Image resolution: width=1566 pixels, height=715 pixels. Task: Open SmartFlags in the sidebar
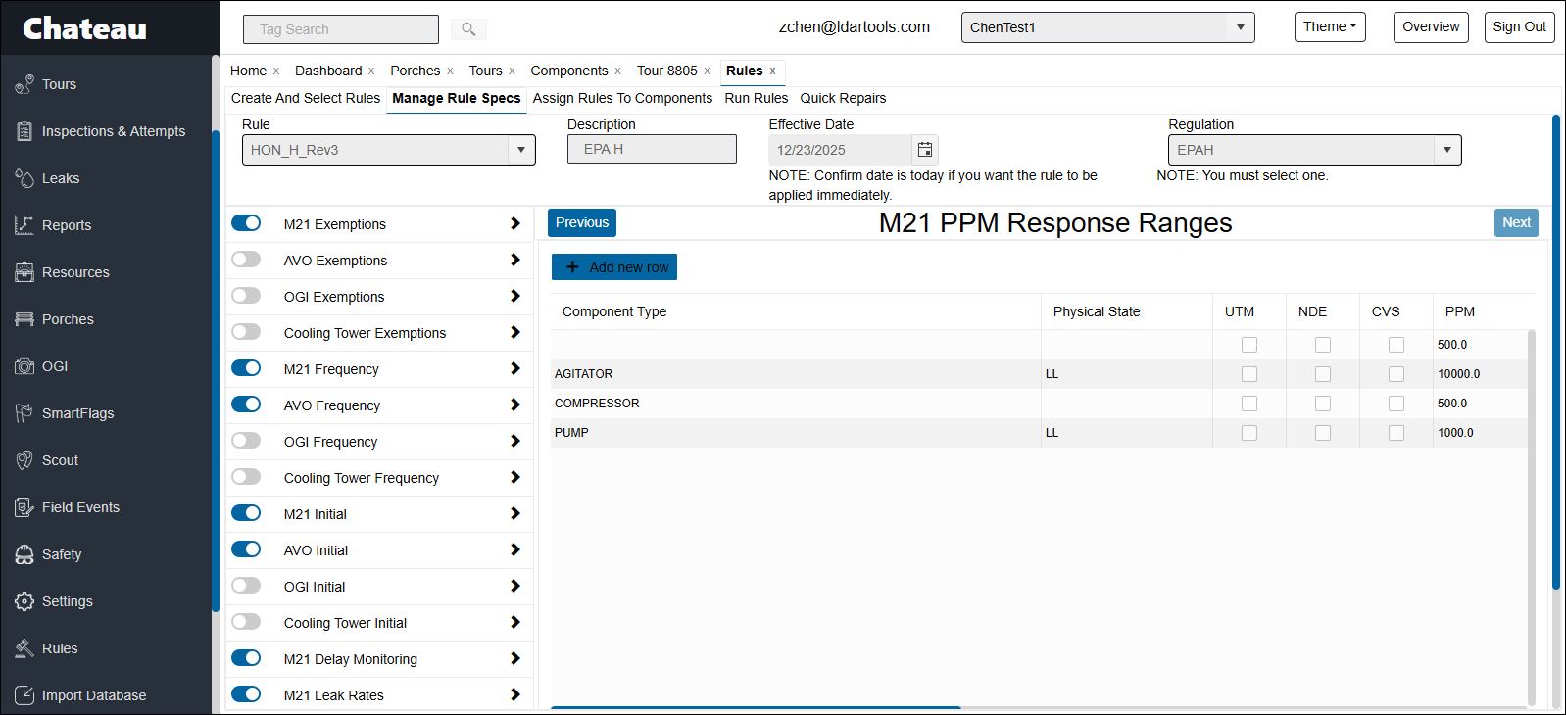pos(77,413)
